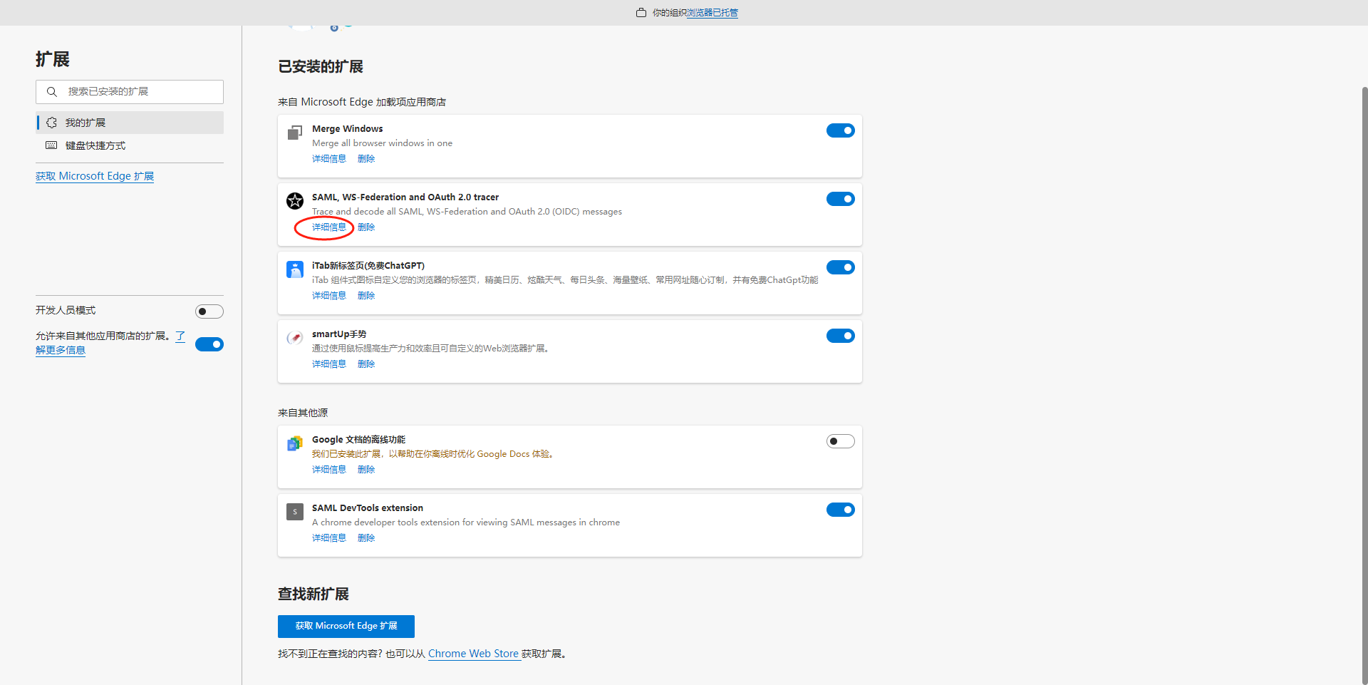
Task: Click the iTab extension icon
Action: tap(294, 269)
